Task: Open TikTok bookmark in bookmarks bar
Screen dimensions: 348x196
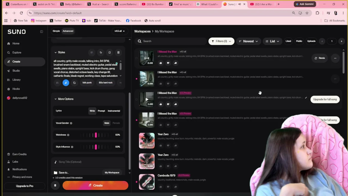Action: point(108,21)
